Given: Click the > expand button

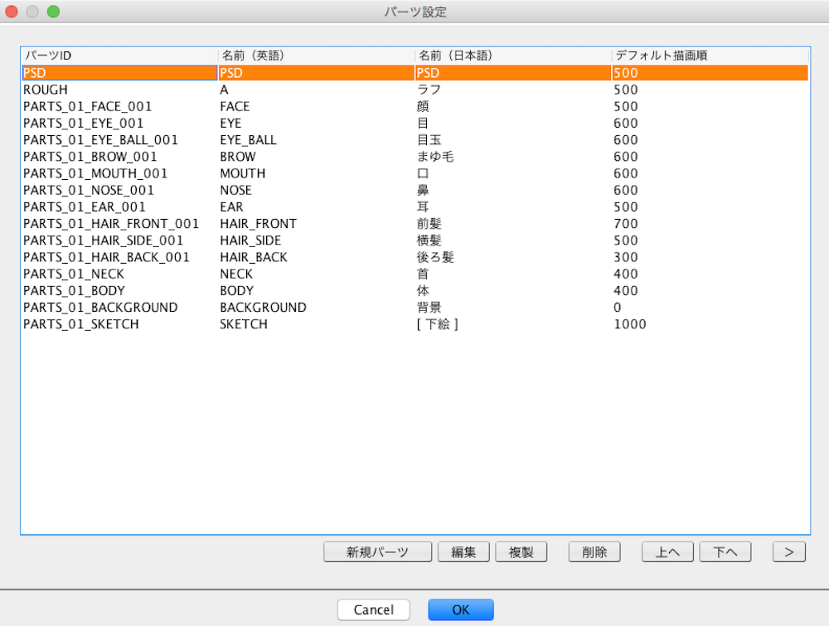Looking at the screenshot, I should [x=789, y=552].
